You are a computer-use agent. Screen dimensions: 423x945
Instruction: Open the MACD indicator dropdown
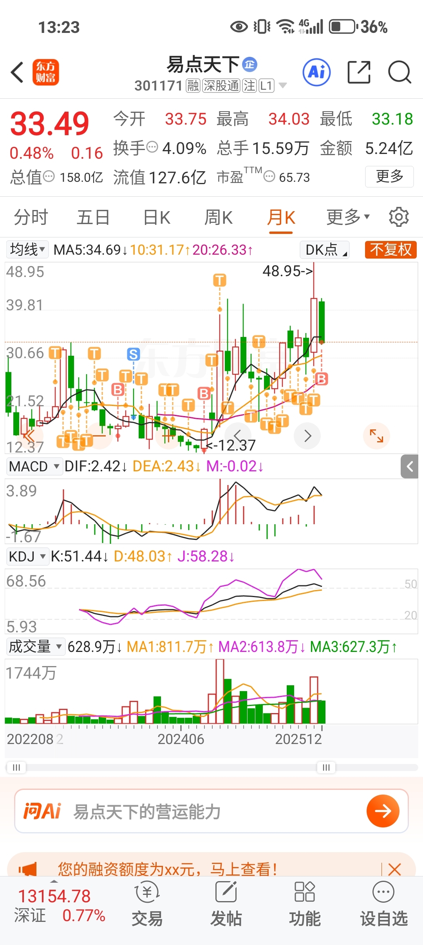tap(34, 466)
